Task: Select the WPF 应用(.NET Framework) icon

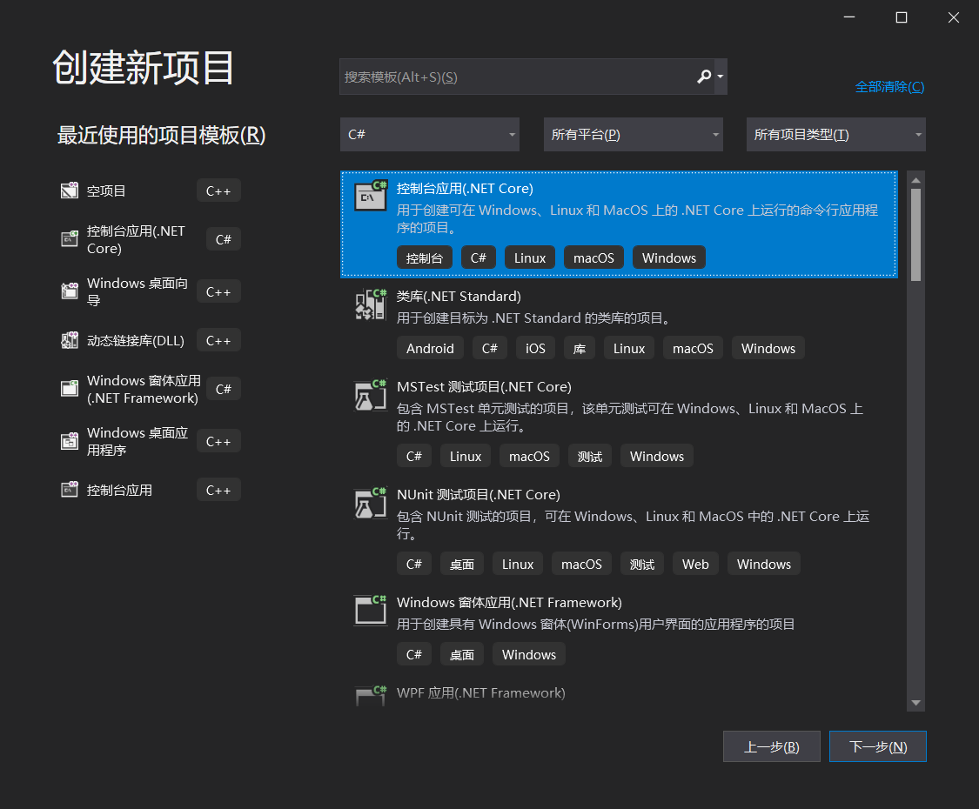Action: click(370, 696)
